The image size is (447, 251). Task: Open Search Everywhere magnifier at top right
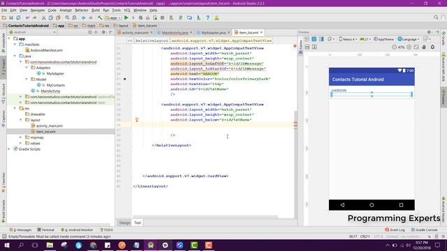[x=436, y=17]
